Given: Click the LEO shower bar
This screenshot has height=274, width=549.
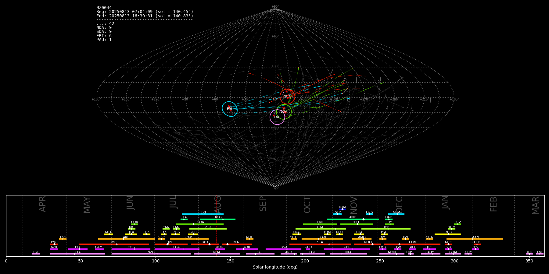Looking at the screenshot, I should (x=357, y=224).
